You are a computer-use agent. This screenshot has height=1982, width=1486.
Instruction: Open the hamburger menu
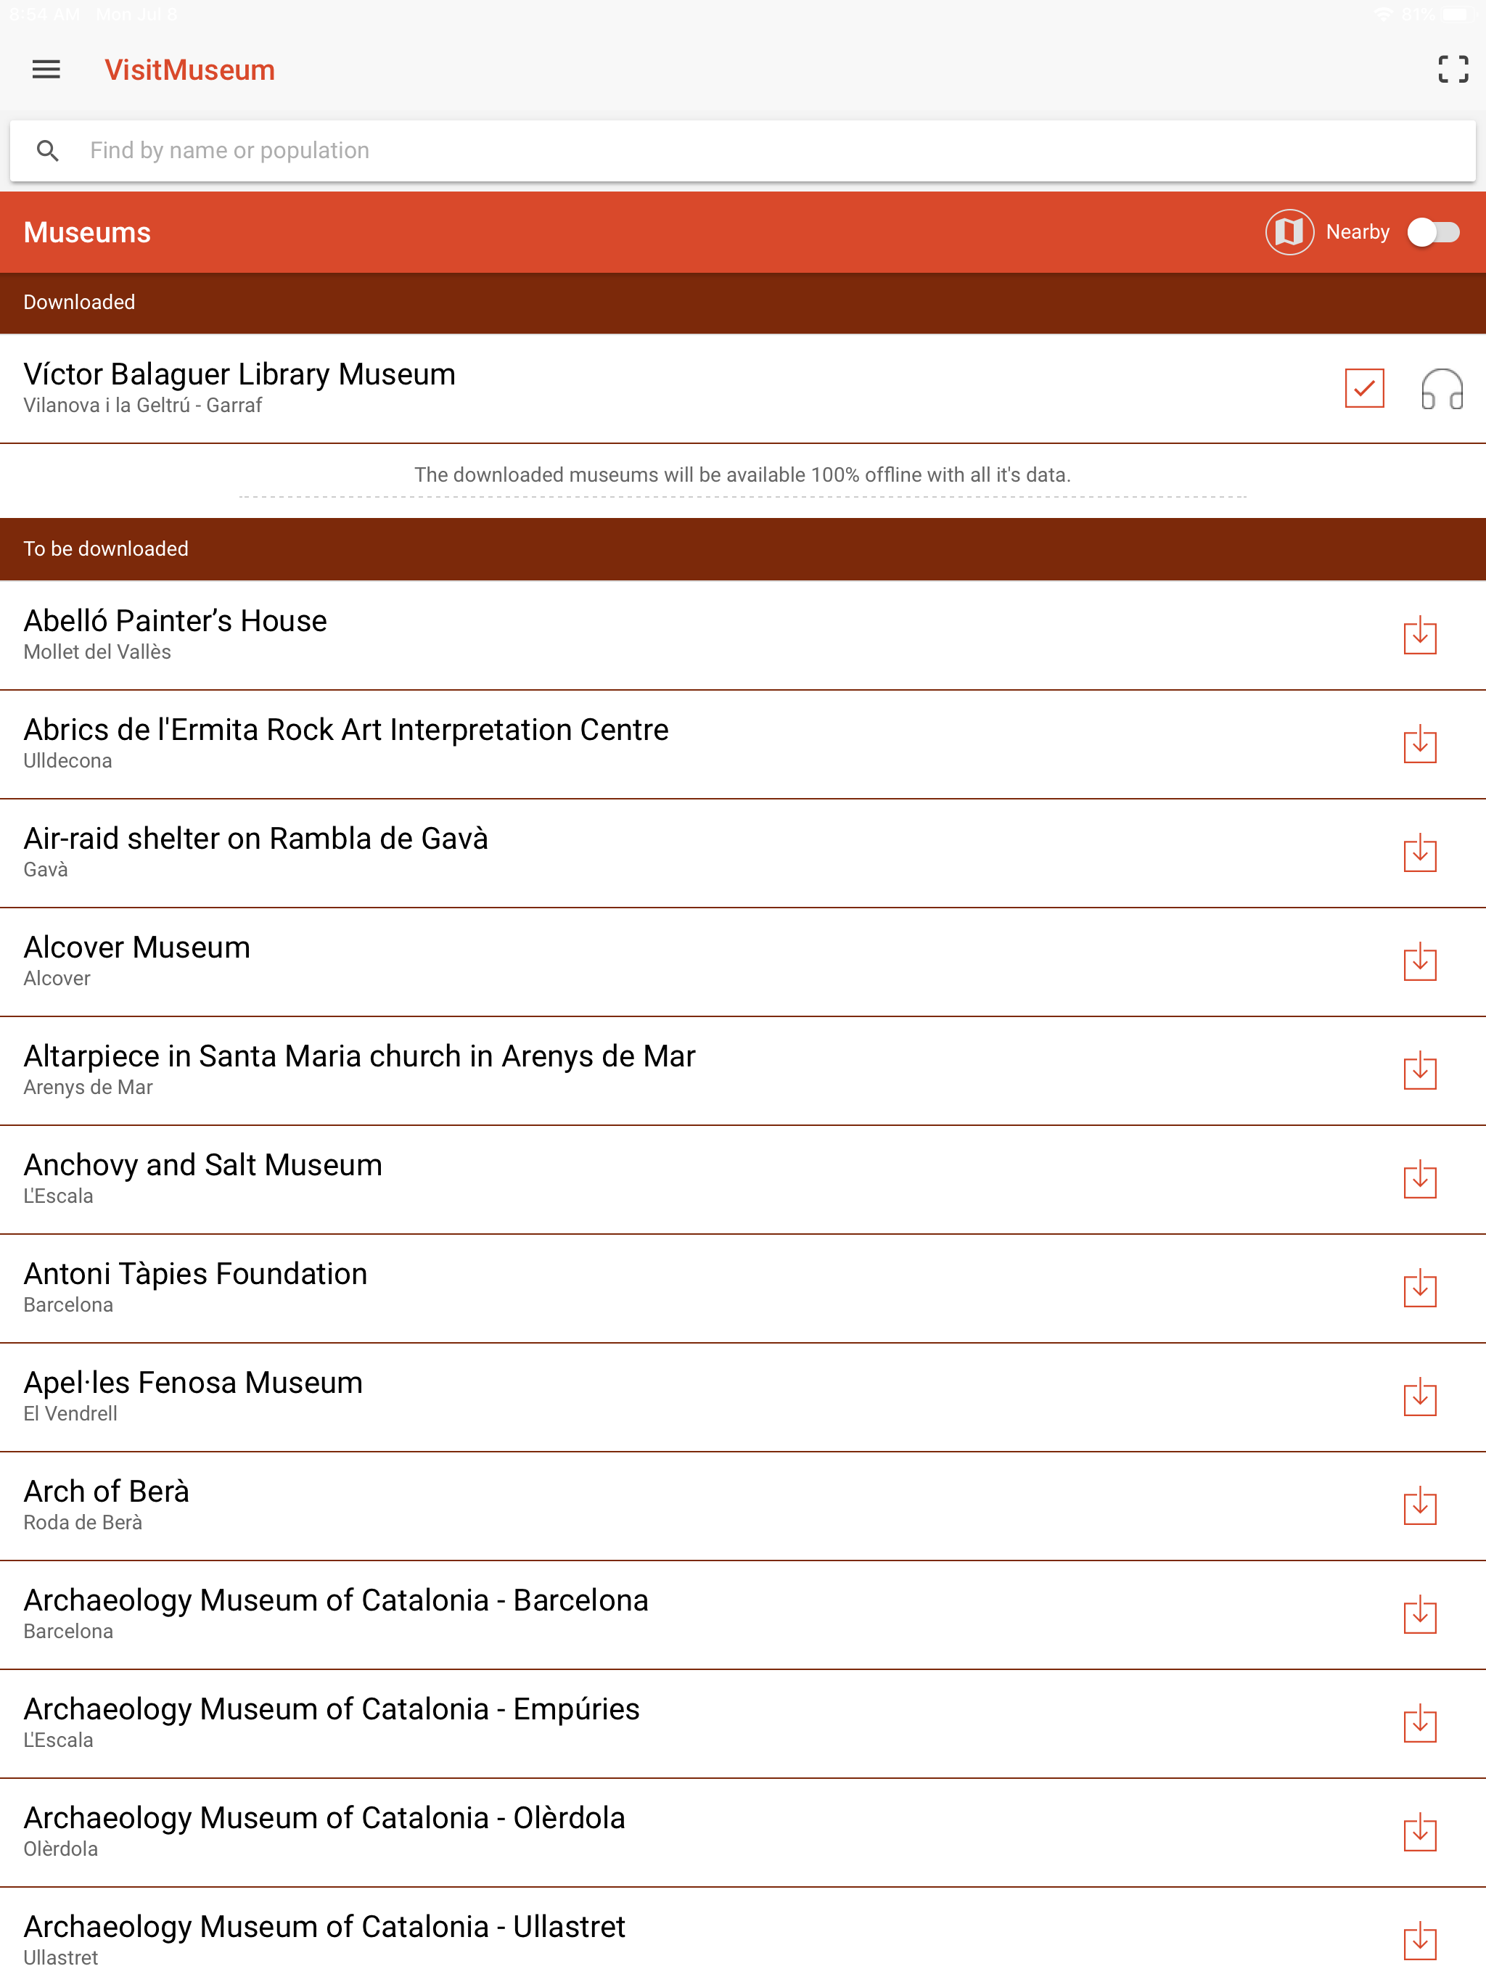[x=46, y=70]
